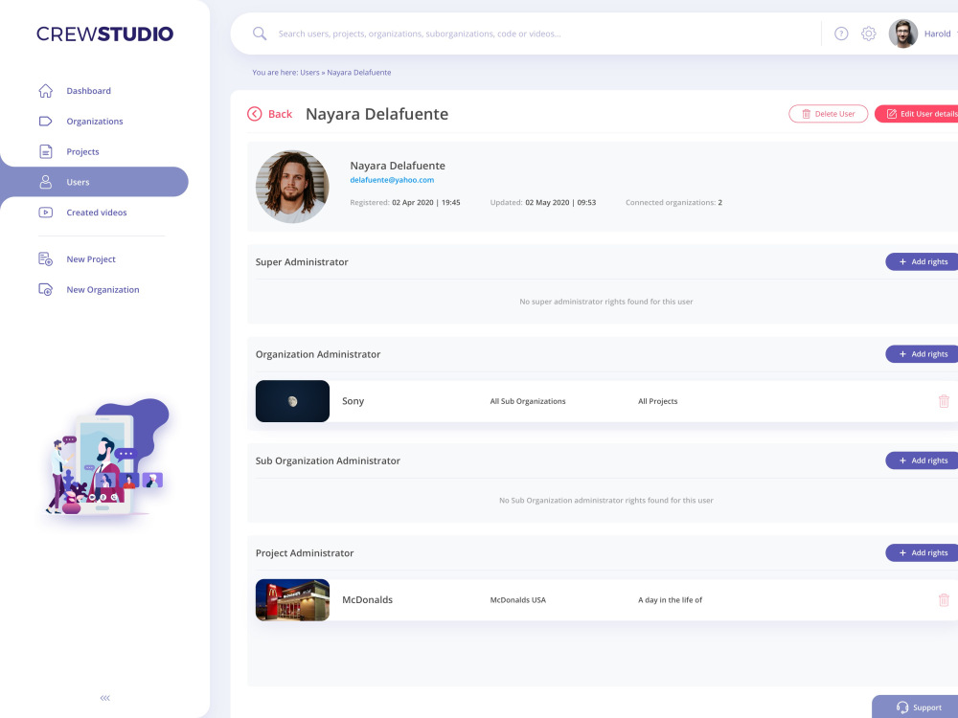Open the Support button
The height and width of the screenshot is (718, 958).
point(915,707)
